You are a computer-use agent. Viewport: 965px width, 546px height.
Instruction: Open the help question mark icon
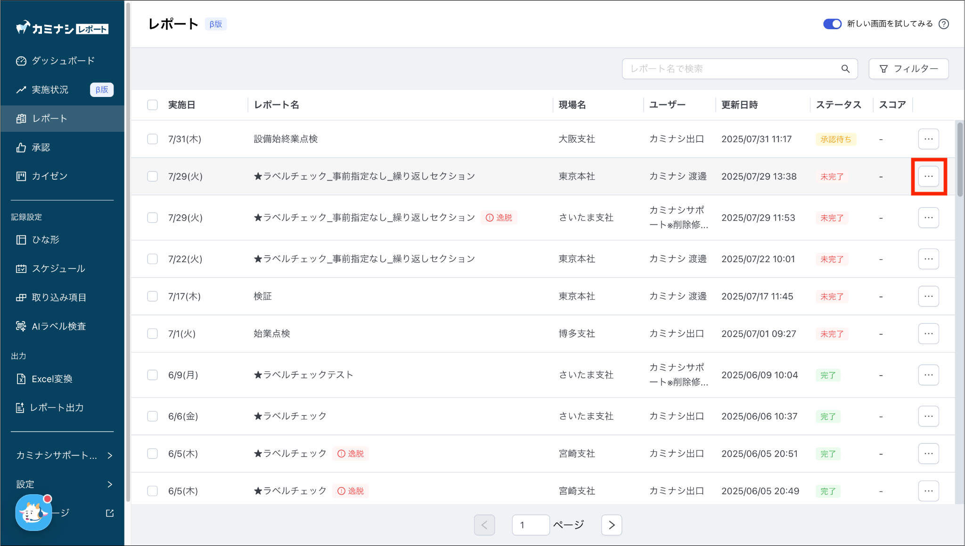(x=944, y=24)
